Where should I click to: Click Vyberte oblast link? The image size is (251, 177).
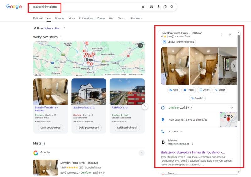point(52,28)
